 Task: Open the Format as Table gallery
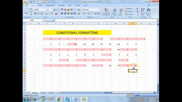click(x=114, y=12)
